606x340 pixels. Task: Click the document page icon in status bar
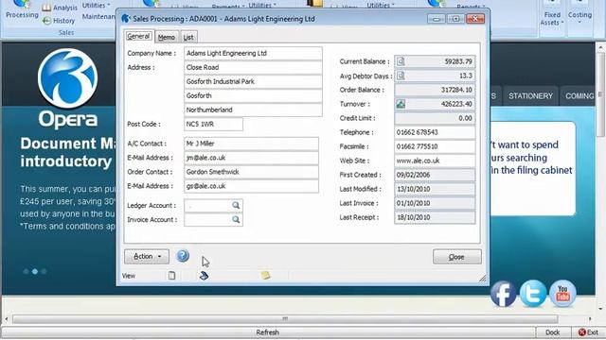click(171, 275)
